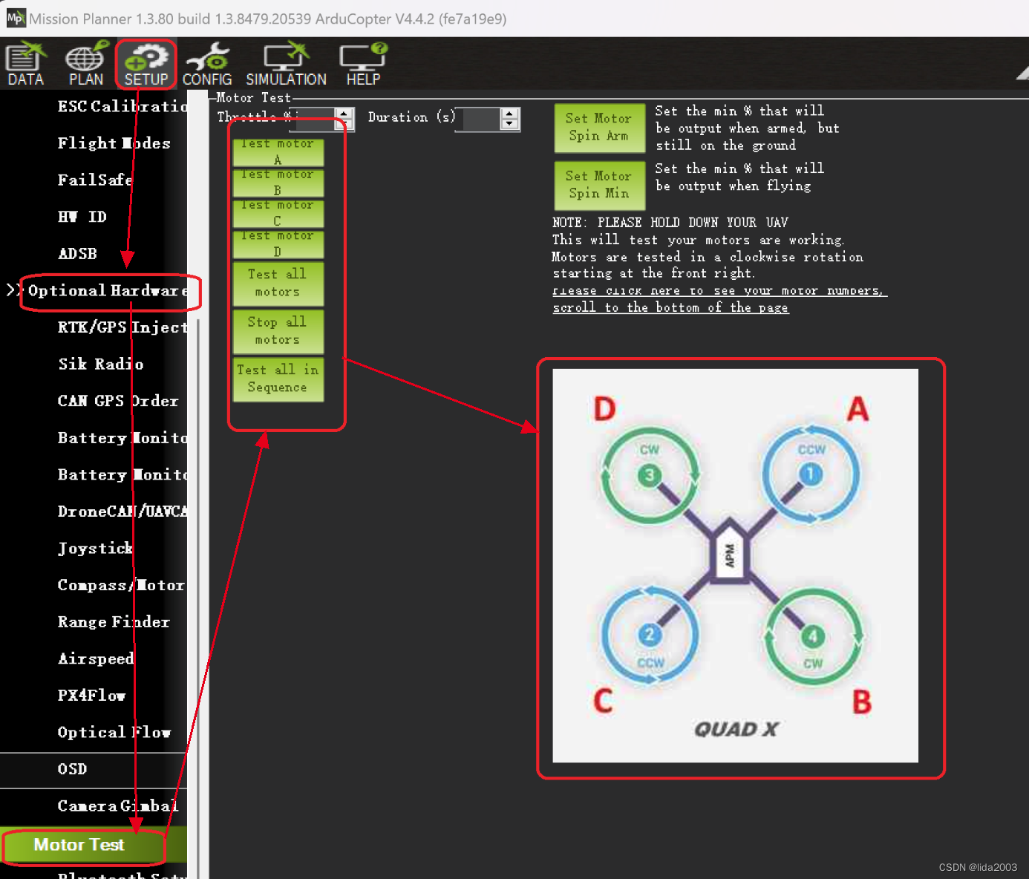The width and height of the screenshot is (1029, 879).
Task: Click Test motor A button
Action: 278,152
